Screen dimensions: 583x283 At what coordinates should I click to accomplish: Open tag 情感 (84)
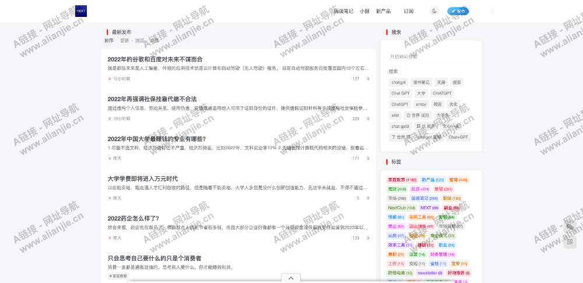tap(396, 217)
